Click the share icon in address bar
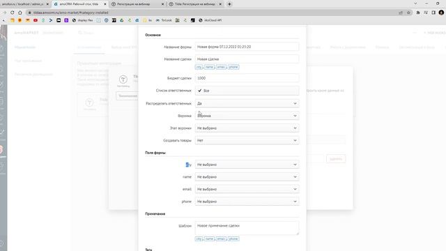The width and height of the screenshot is (446, 251). (401, 13)
